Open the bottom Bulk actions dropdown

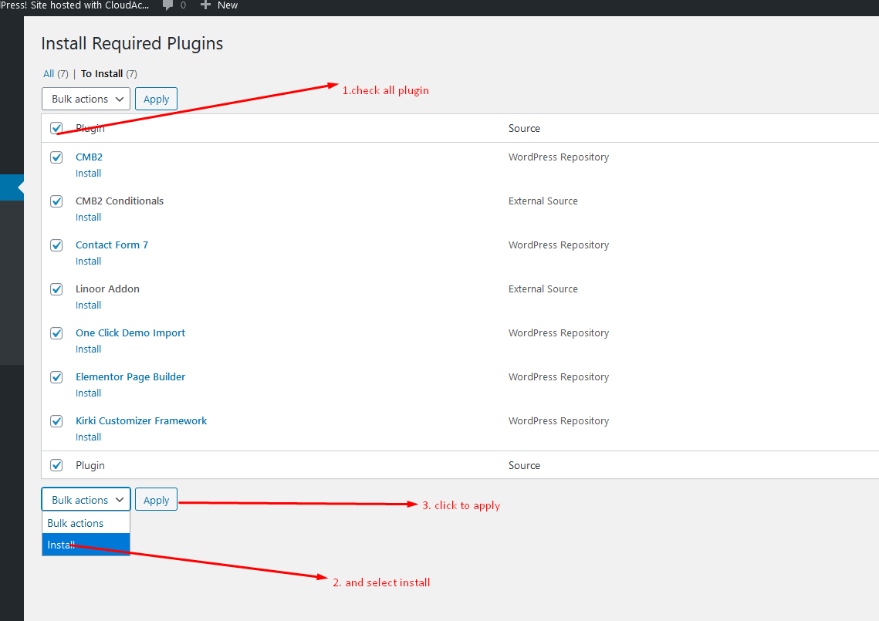coord(86,500)
